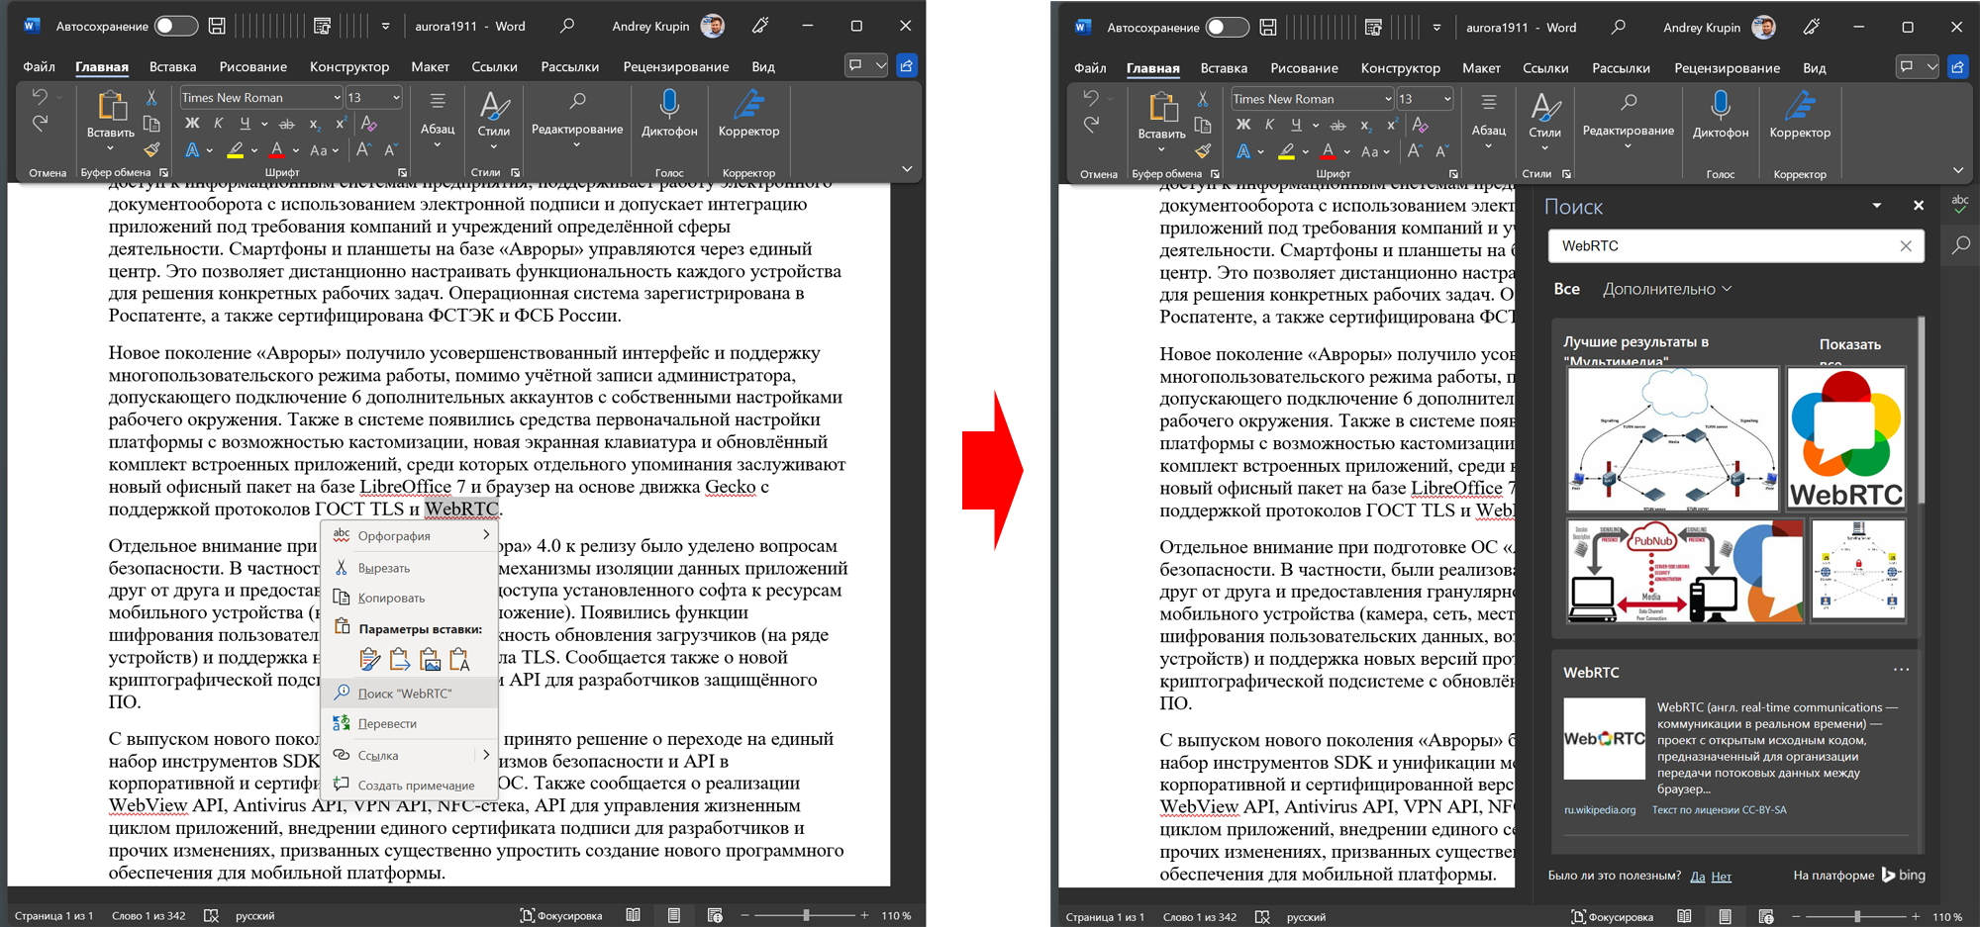Click the Вставить paste clipboard icon in left window
Screen dimensions: 1980x927
(x=111, y=107)
